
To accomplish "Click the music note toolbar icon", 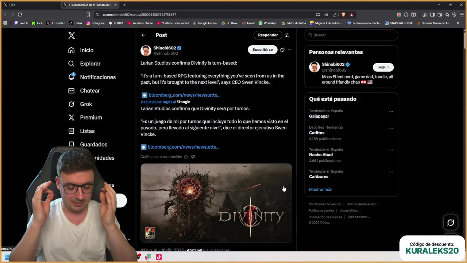I will [x=425, y=15].
